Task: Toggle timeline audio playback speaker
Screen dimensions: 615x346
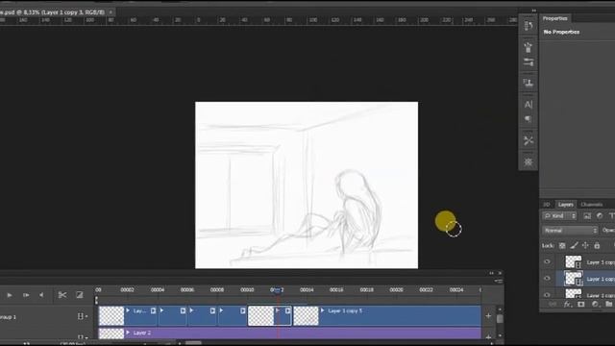Action: [x=41, y=295]
